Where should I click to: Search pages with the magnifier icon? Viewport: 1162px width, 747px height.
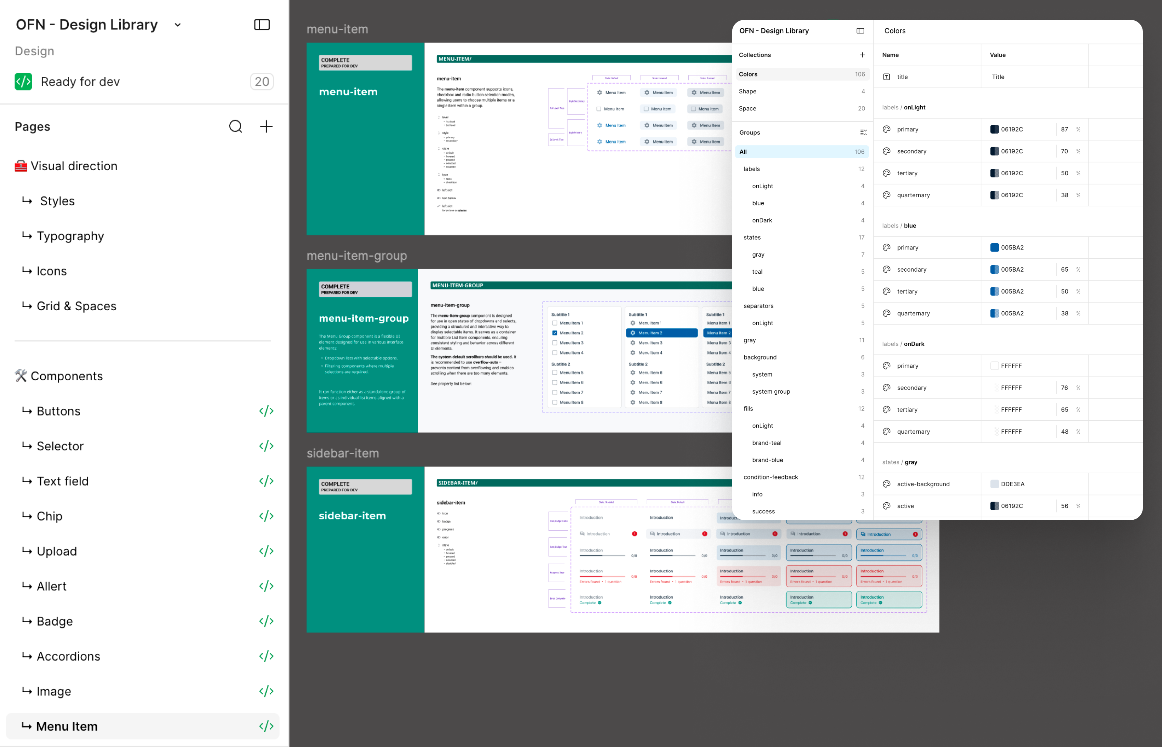coord(236,126)
